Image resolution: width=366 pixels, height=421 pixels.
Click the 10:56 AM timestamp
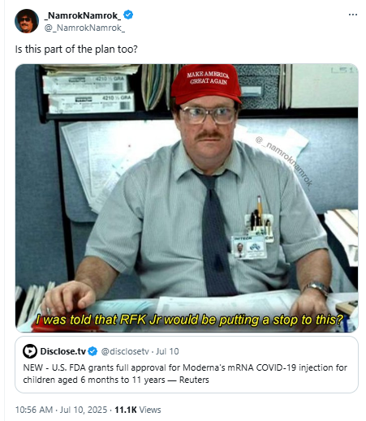34,410
